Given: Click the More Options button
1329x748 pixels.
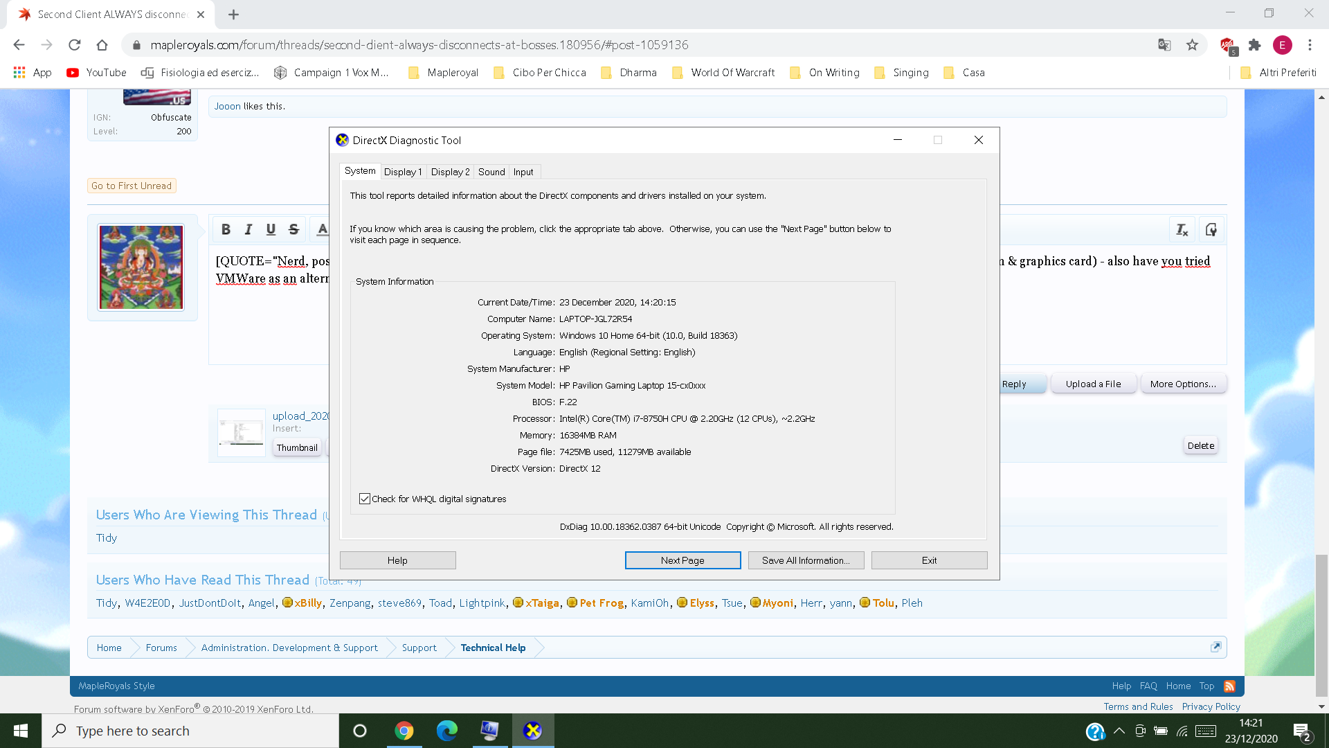Looking at the screenshot, I should (x=1183, y=384).
